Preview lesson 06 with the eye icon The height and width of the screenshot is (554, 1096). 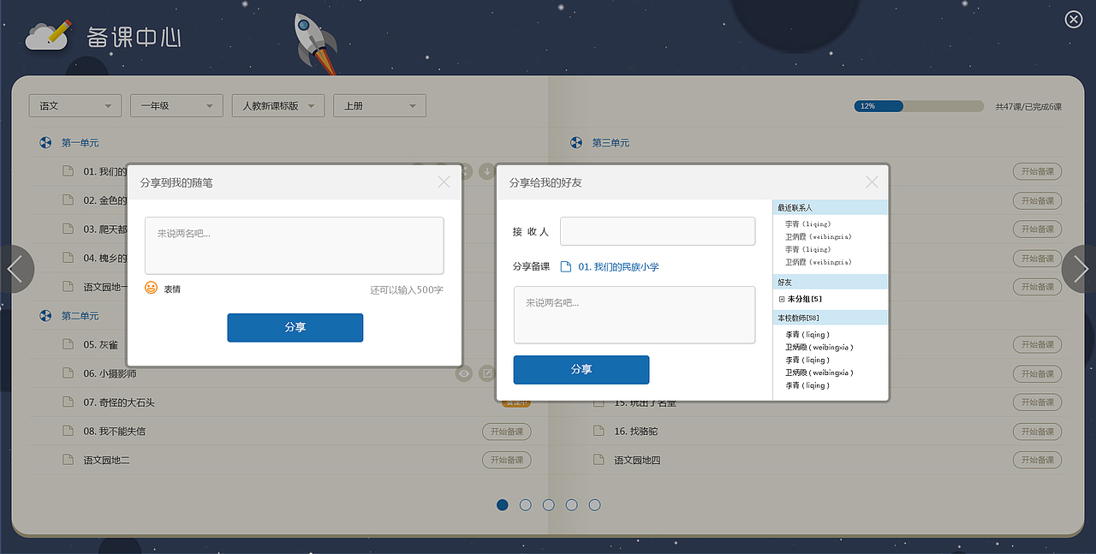(x=464, y=373)
